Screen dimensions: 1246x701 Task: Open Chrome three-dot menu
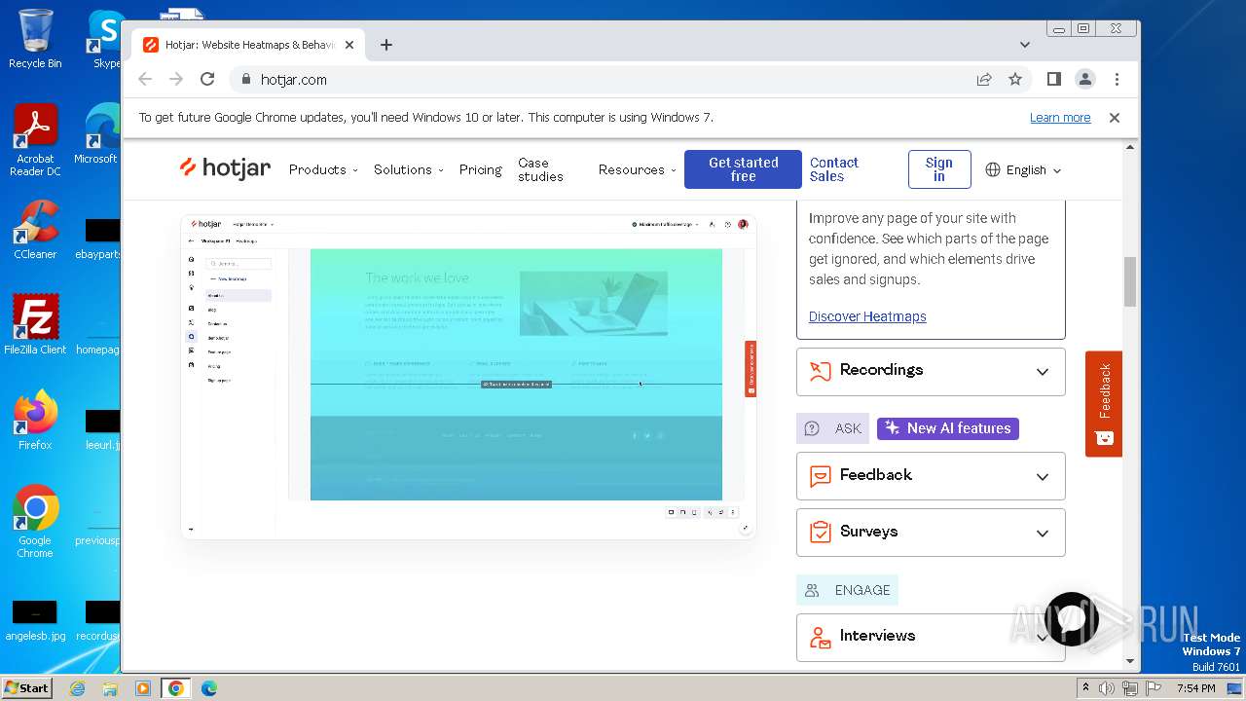click(x=1117, y=79)
